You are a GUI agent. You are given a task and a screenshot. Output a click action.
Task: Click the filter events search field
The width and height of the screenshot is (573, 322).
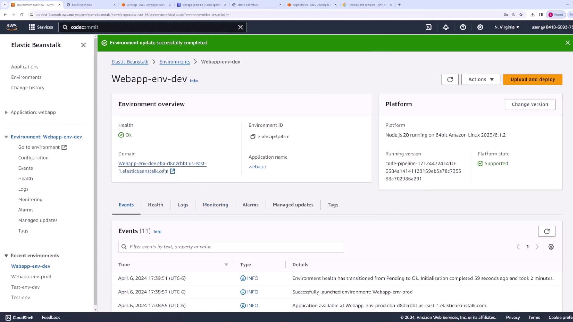231,247
